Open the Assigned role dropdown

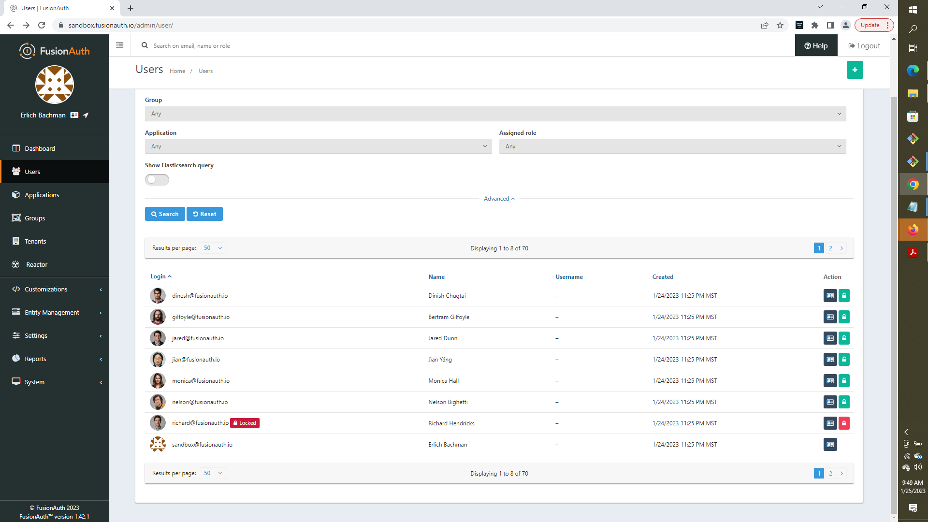(672, 146)
